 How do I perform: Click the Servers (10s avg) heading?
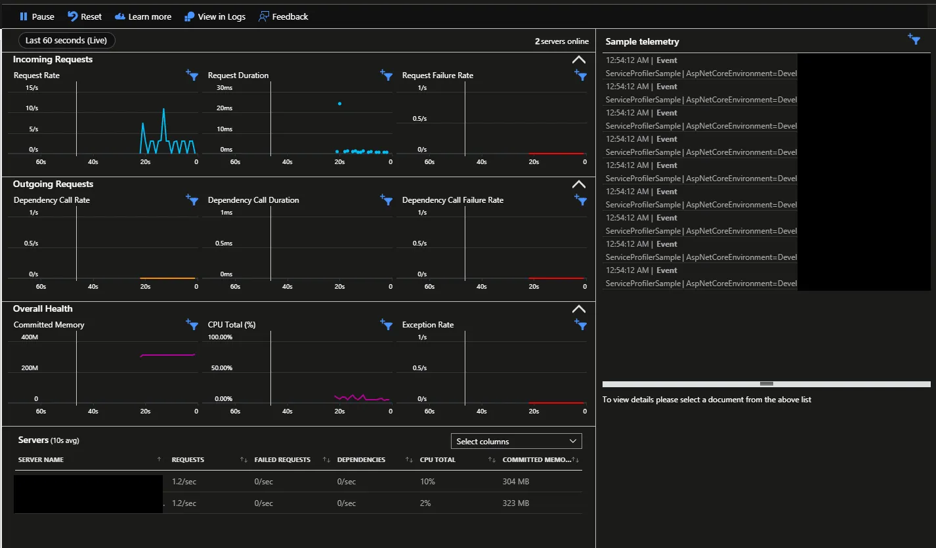click(x=49, y=440)
